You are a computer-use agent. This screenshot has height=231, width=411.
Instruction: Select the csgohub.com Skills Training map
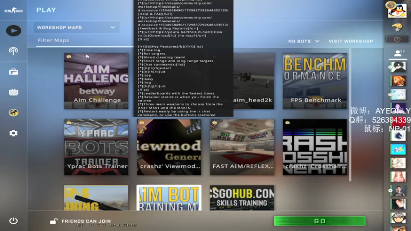(242, 198)
